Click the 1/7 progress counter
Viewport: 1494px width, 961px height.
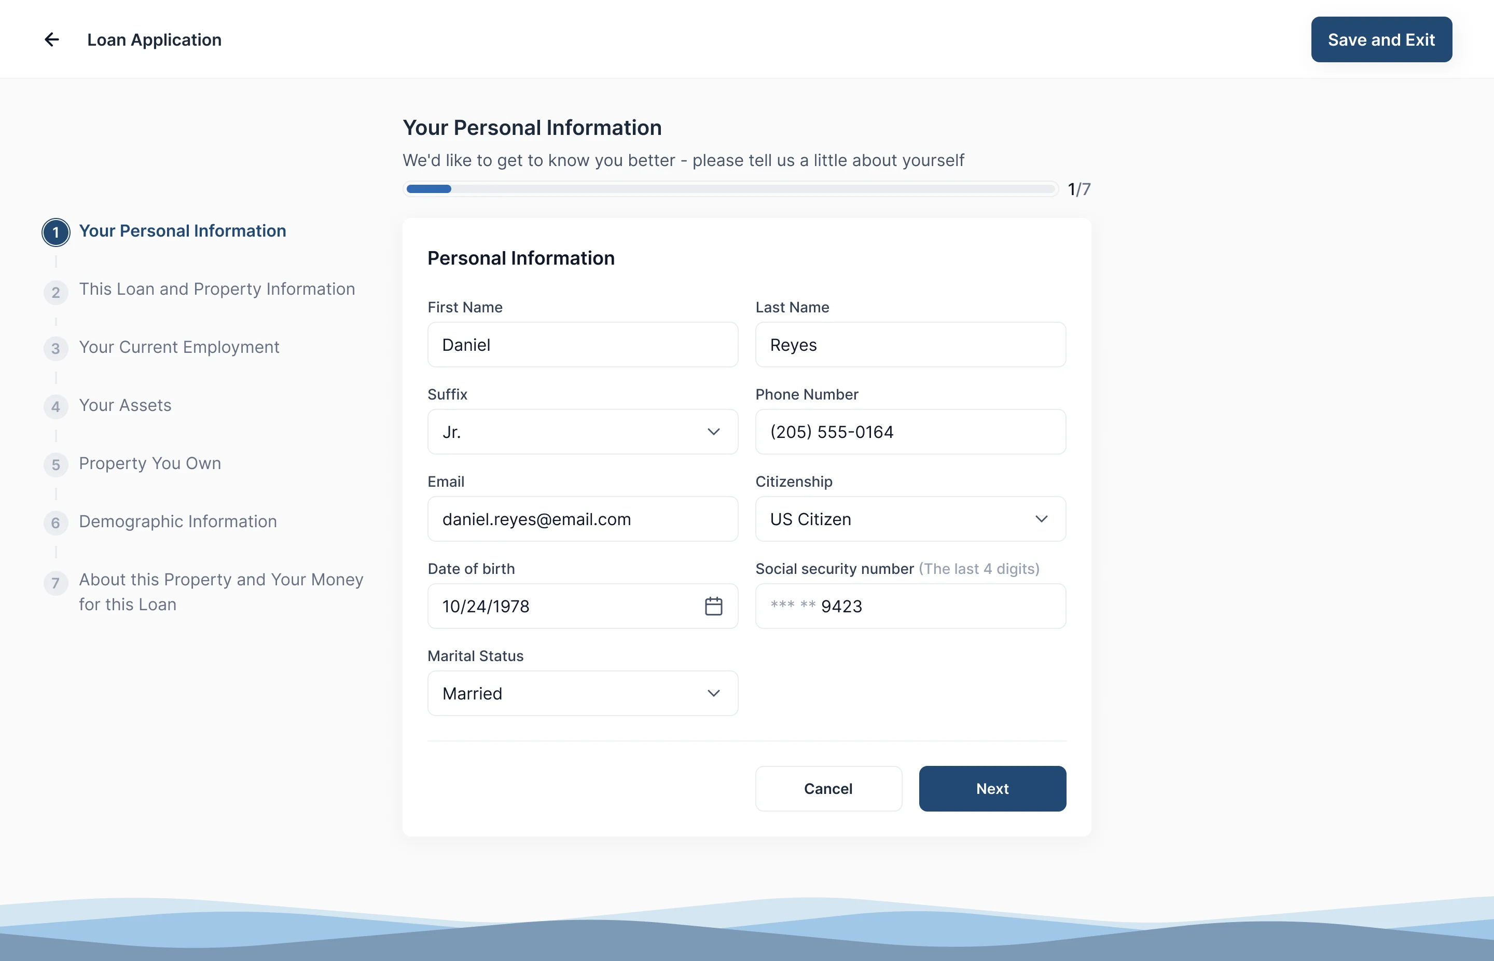(x=1078, y=189)
